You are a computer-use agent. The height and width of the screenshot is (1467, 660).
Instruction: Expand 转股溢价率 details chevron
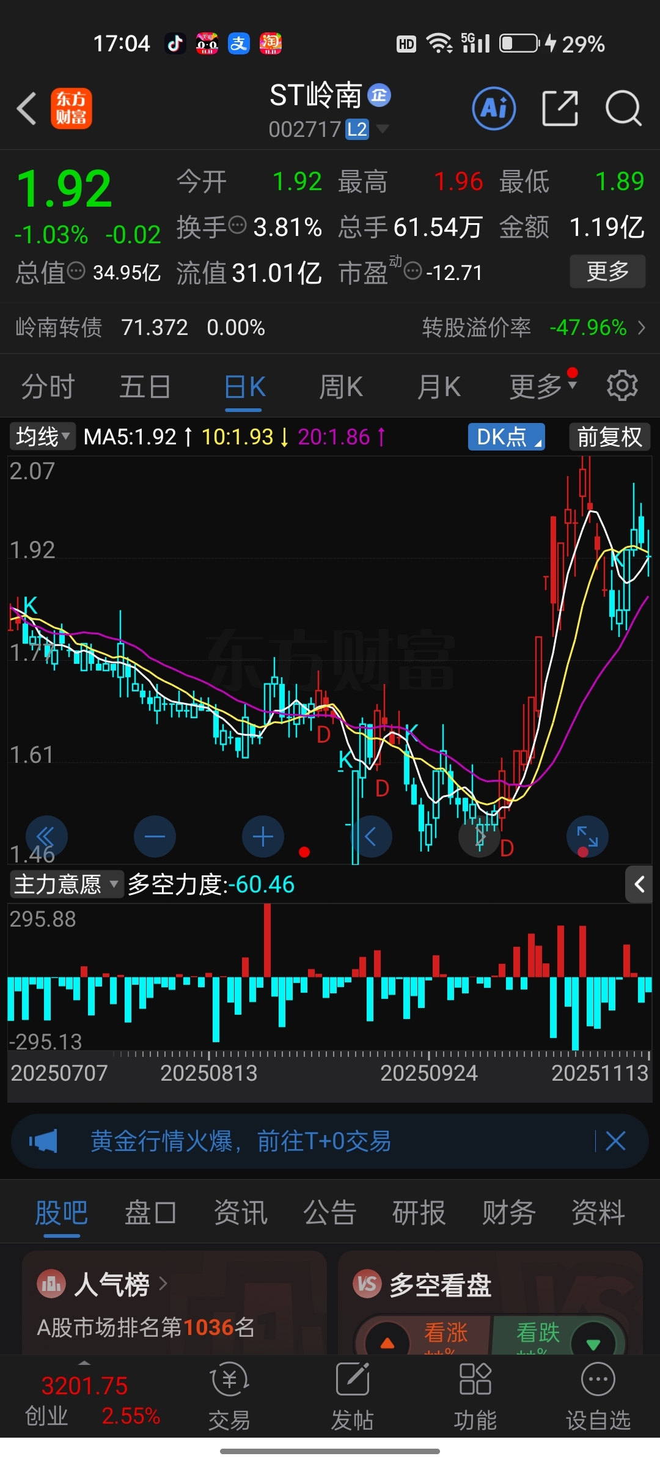tap(642, 328)
